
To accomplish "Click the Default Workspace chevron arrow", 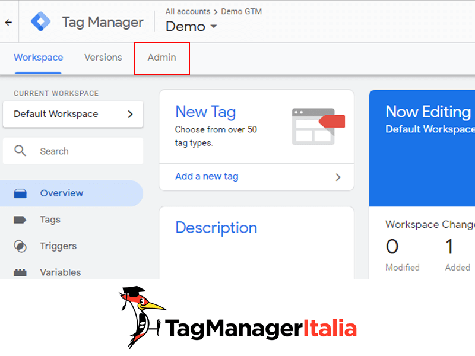I will tap(130, 114).
